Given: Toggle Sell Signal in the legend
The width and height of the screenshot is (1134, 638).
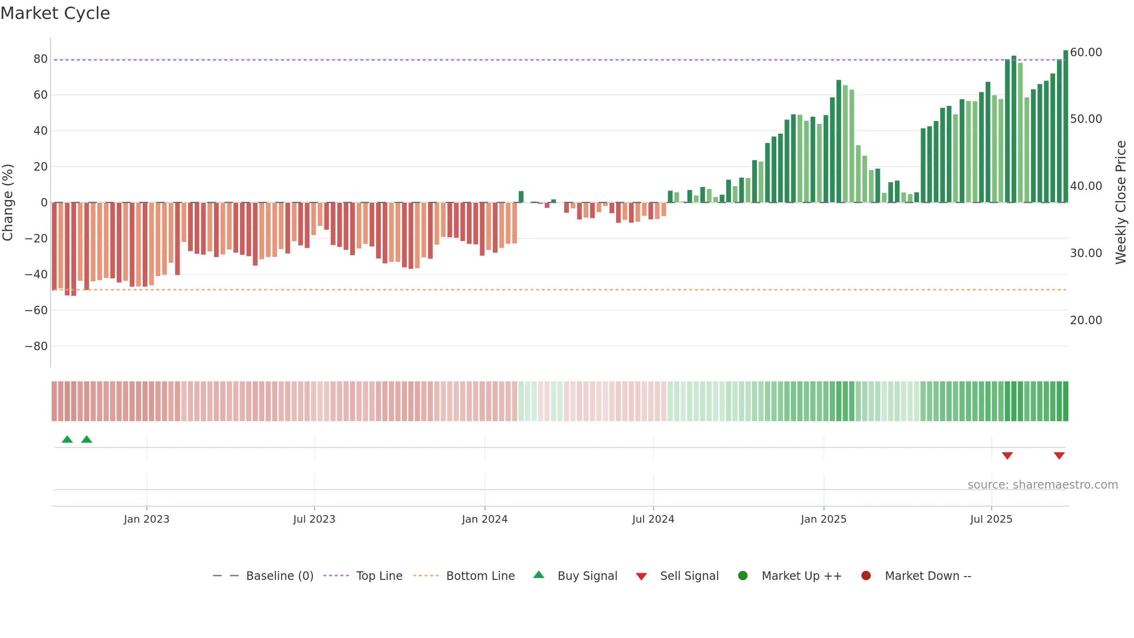Looking at the screenshot, I should 677,576.
